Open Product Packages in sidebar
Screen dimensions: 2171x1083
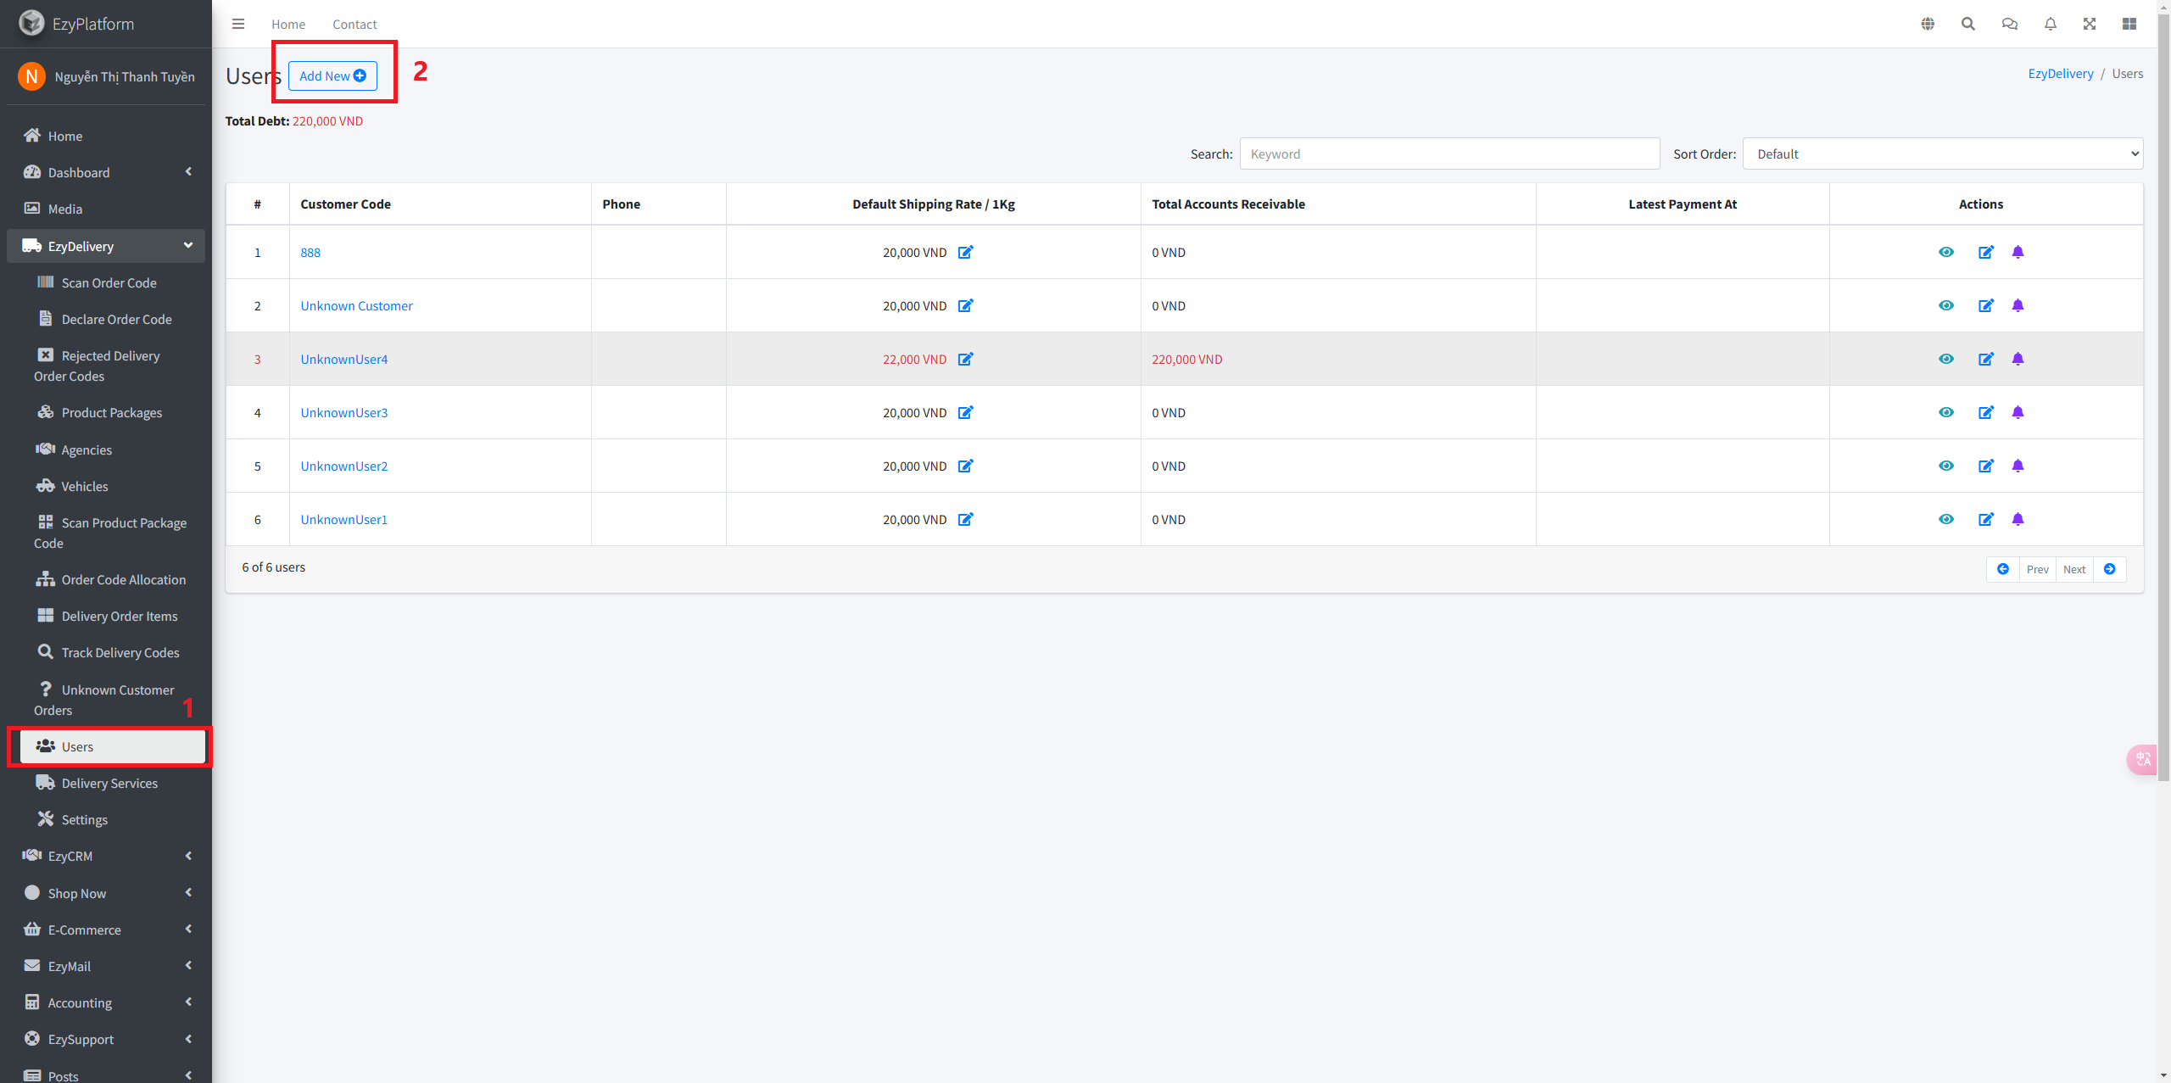click(113, 412)
